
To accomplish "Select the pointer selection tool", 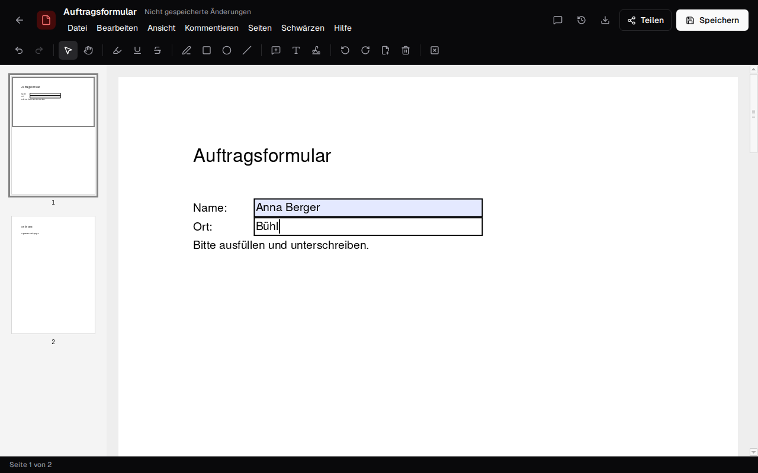I will [68, 50].
